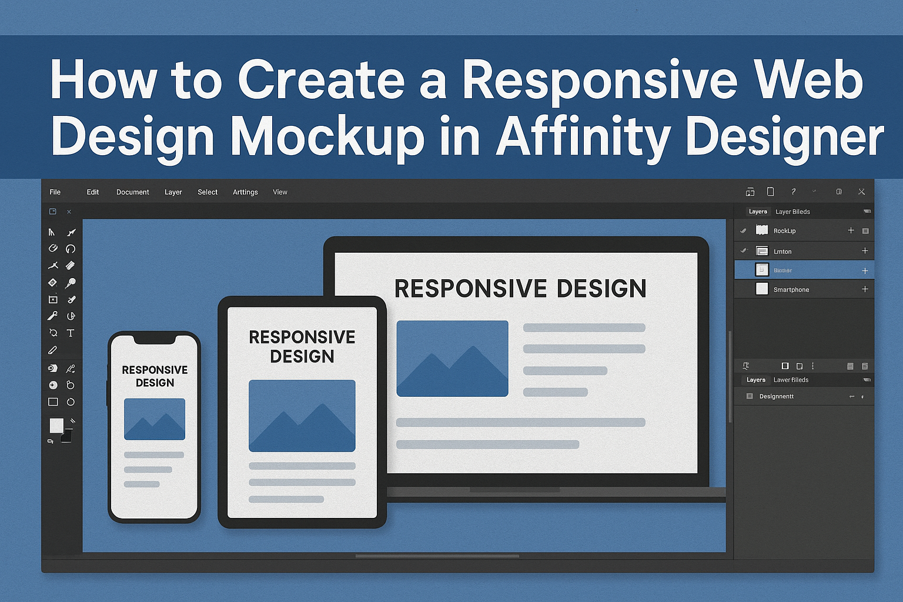The width and height of the screenshot is (903, 602).
Task: Select the circle-with-arrow tool icon
Action: click(53, 385)
